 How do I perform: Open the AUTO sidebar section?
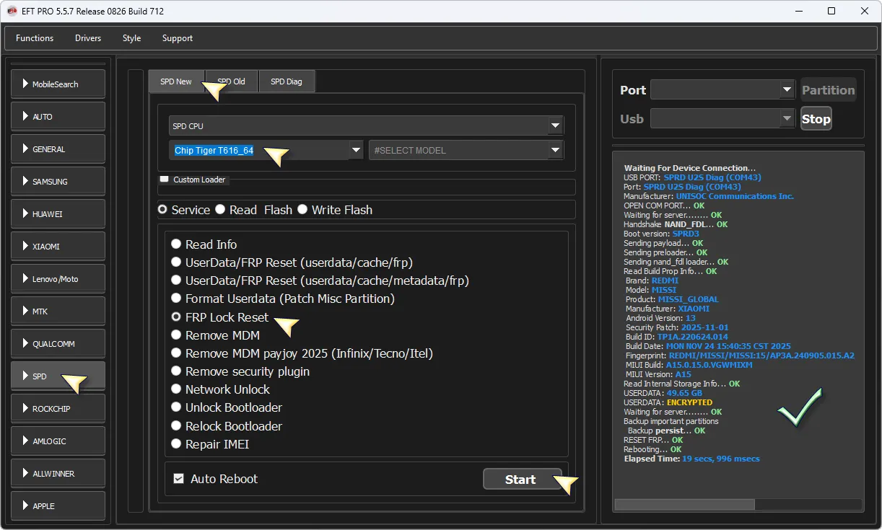pyautogui.click(x=58, y=116)
